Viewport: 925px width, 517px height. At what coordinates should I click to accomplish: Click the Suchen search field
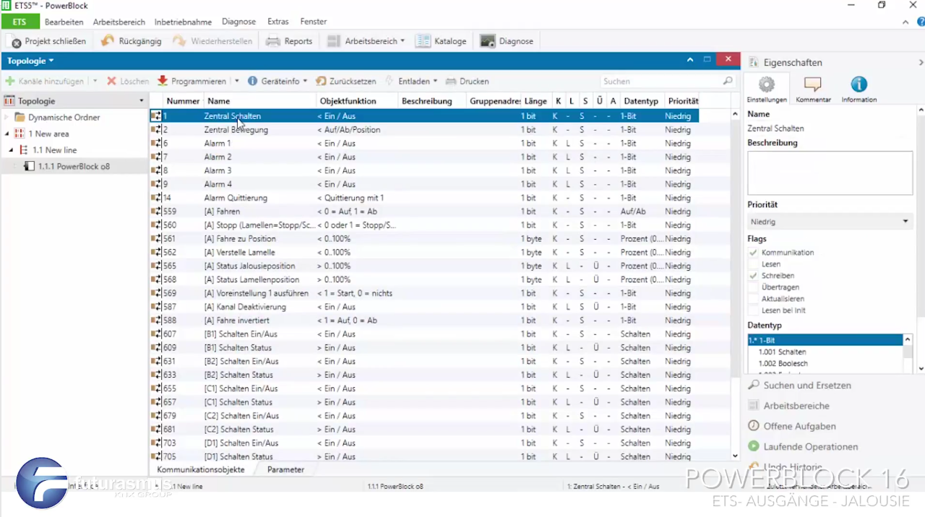(x=661, y=82)
